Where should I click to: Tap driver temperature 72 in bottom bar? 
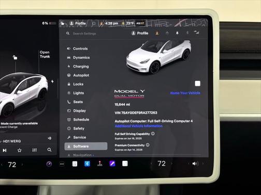point(12,165)
